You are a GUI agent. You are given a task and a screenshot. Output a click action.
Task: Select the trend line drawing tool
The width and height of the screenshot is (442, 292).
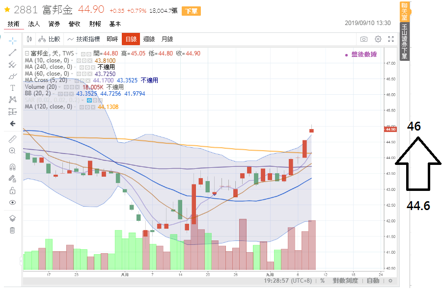13,52
